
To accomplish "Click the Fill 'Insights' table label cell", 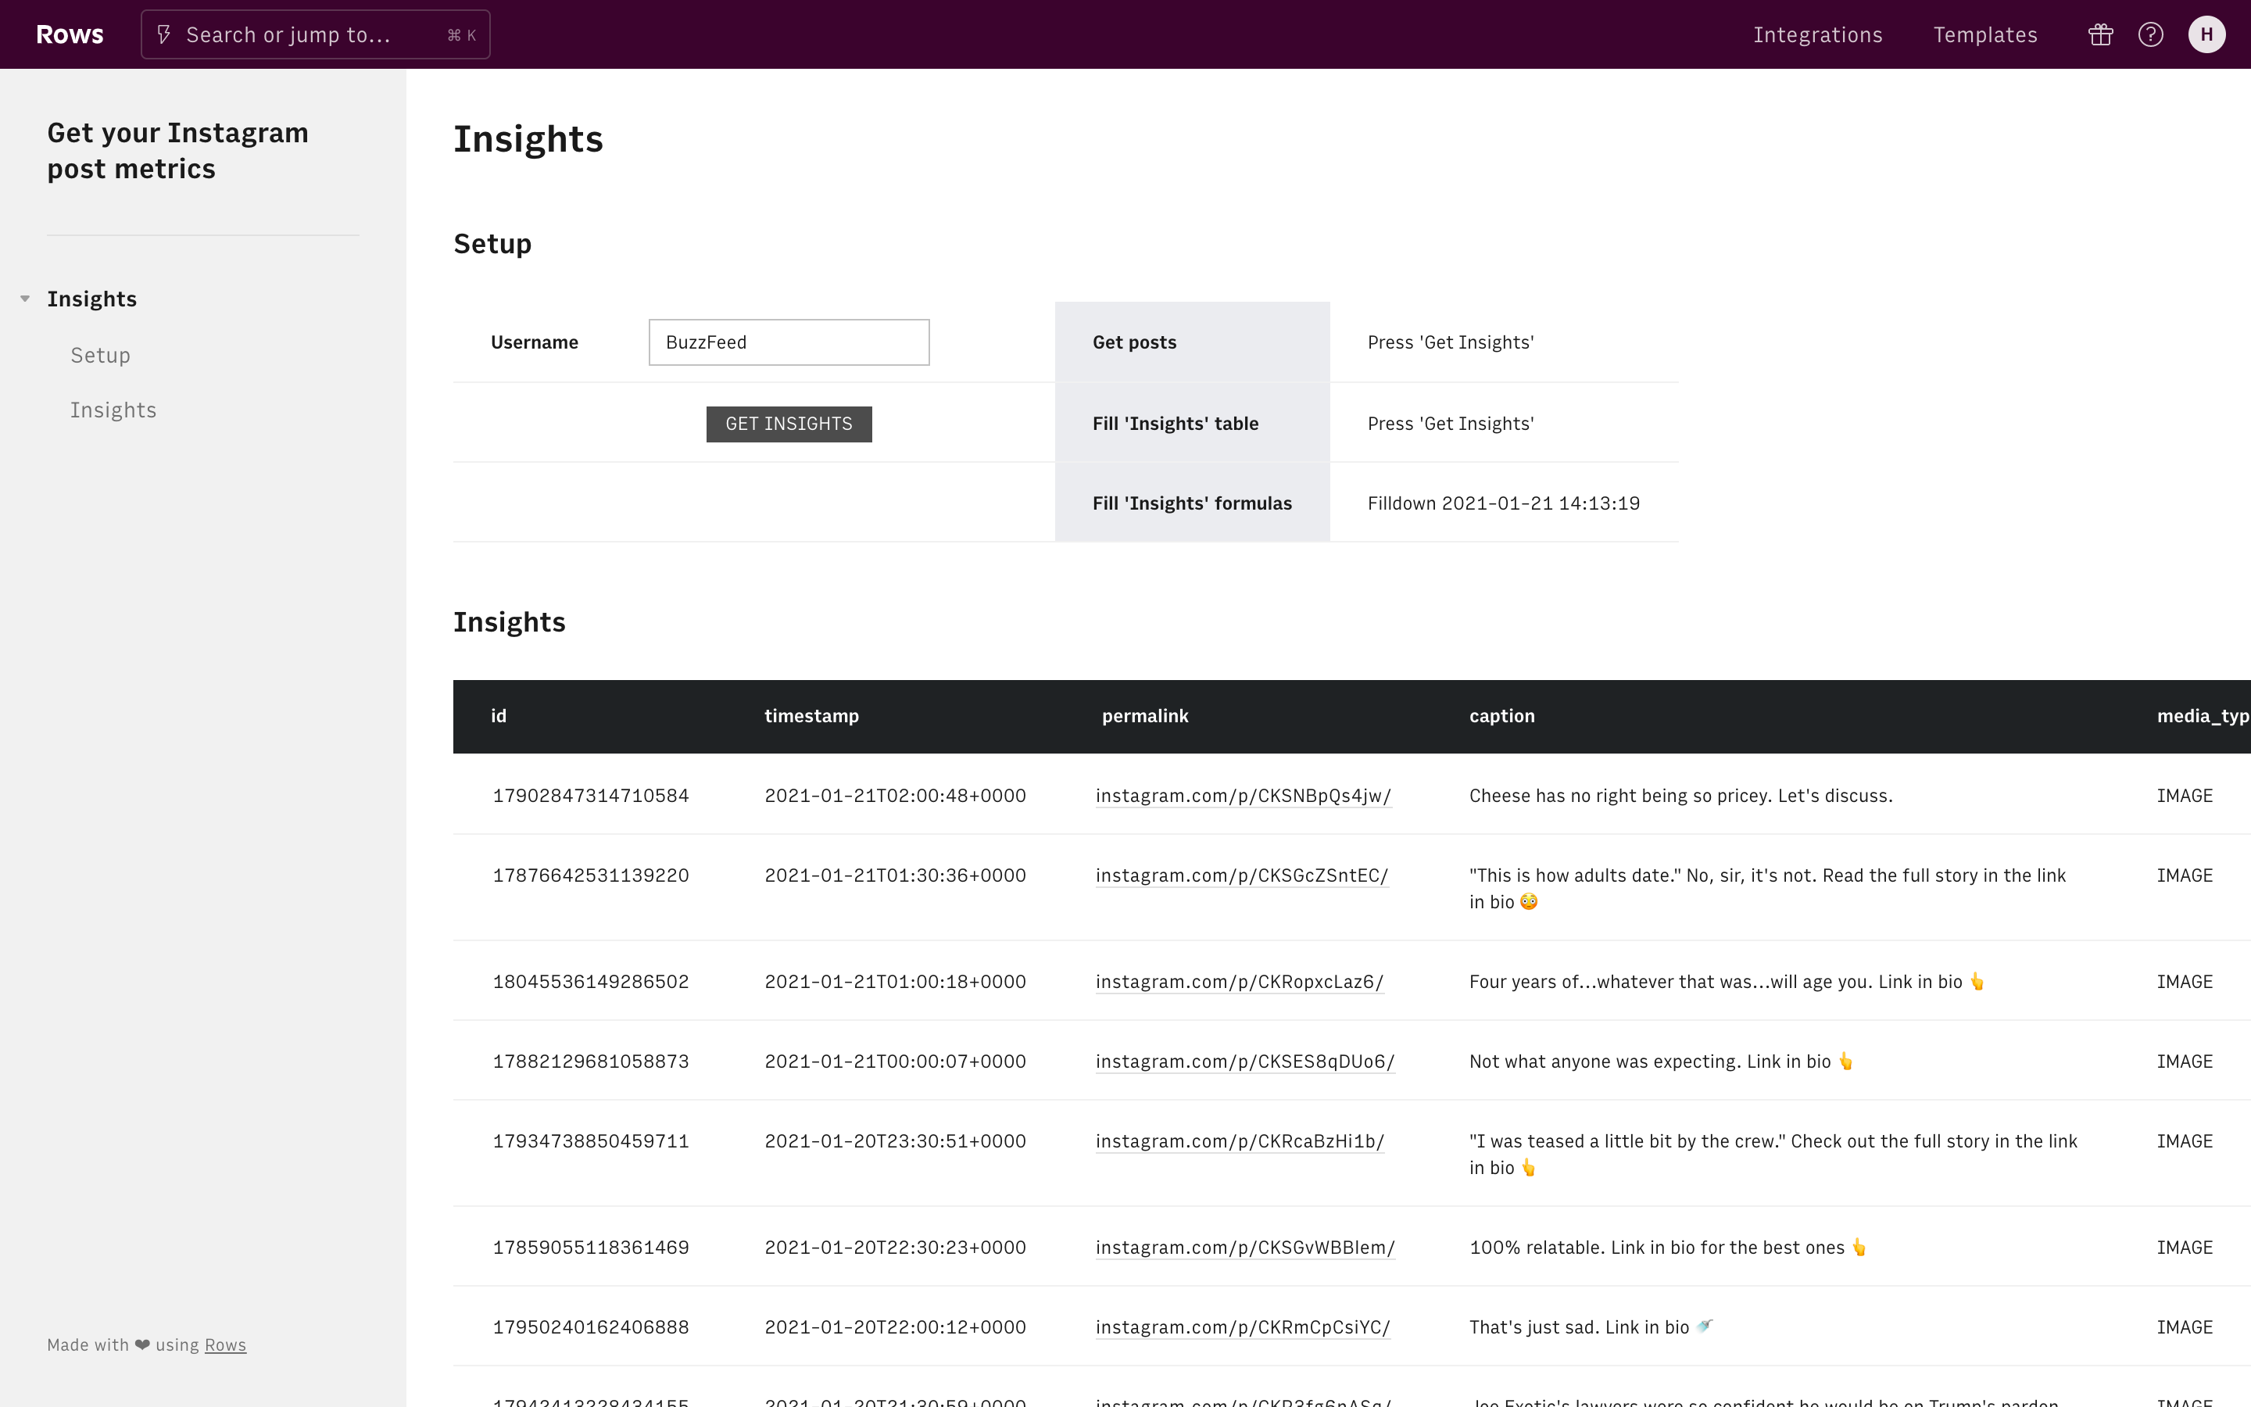I will (x=1193, y=422).
